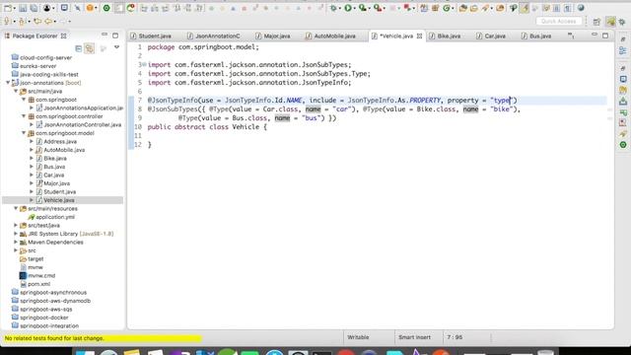Viewport: 631px width, 355px height.
Task: Select AutoMobile.java in Package Explorer
Action: click(x=64, y=150)
